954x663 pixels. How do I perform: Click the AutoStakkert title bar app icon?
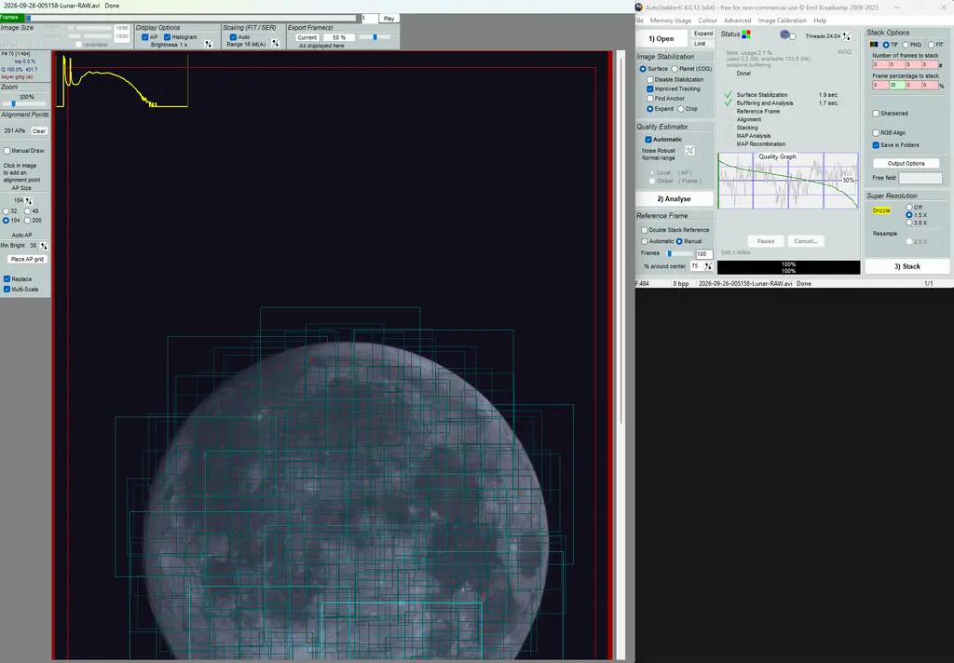click(x=639, y=7)
